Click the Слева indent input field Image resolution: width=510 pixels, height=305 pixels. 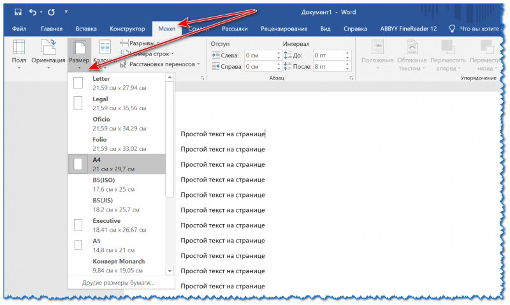point(260,55)
